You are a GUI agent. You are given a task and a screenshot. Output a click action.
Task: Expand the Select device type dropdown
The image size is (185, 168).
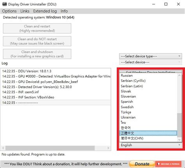coord(151,56)
